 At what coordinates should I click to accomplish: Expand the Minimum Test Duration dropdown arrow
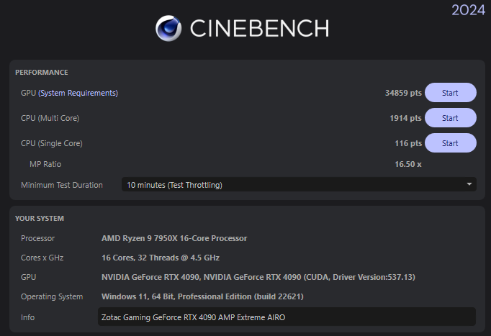click(469, 184)
